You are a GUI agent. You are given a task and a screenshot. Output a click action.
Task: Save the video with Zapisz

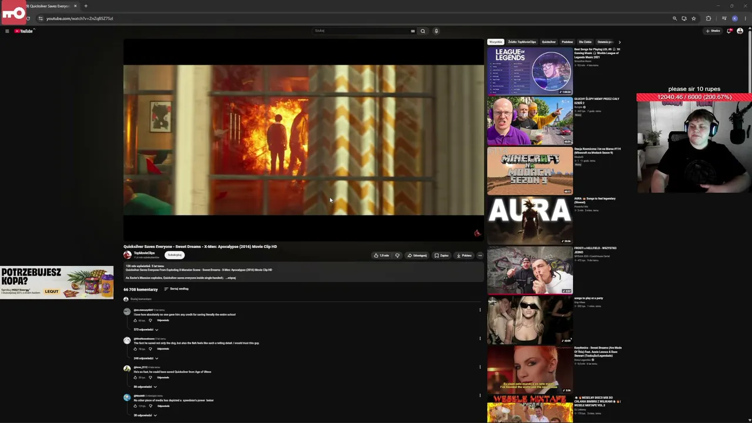click(442, 256)
